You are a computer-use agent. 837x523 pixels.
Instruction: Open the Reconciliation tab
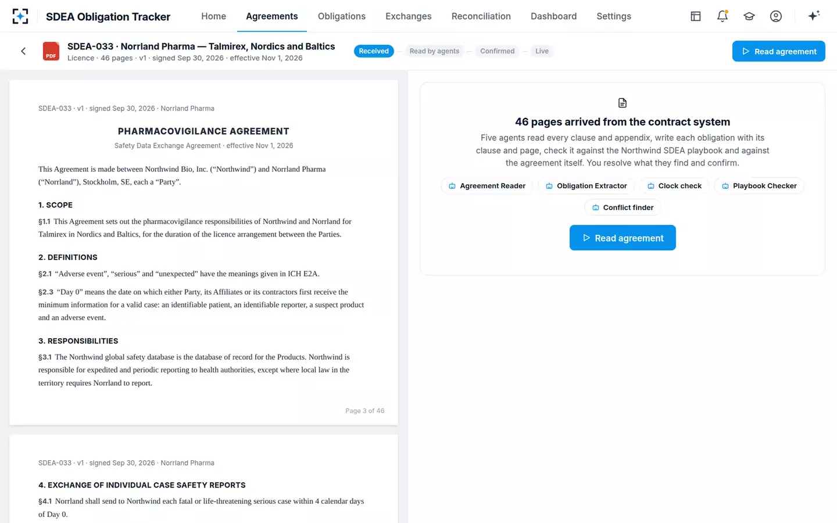(481, 16)
